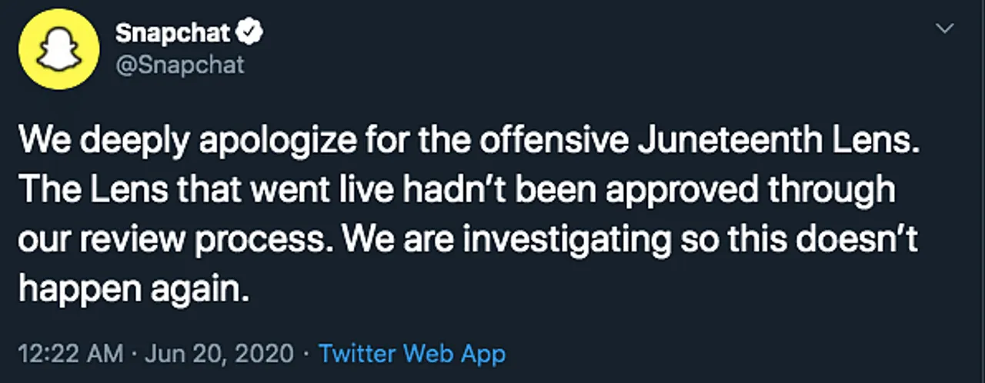The image size is (985, 383).
Task: Visit the @Snapchat handle link
Action: (x=179, y=65)
